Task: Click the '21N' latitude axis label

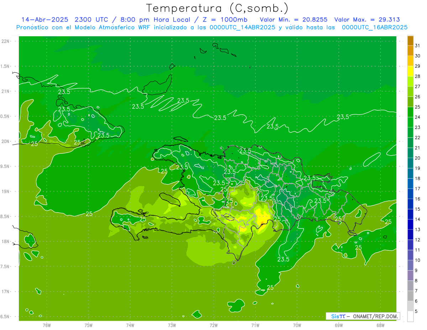Action: coord(6,91)
